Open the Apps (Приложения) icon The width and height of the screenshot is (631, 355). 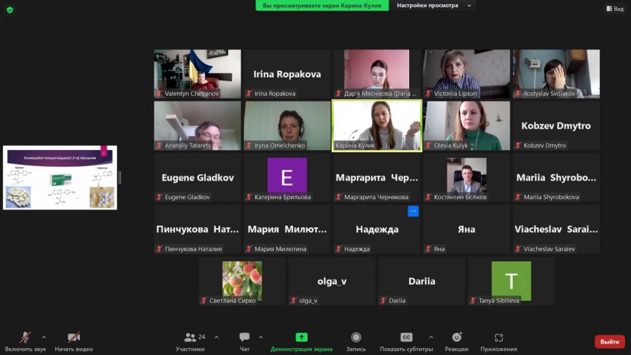(x=498, y=338)
